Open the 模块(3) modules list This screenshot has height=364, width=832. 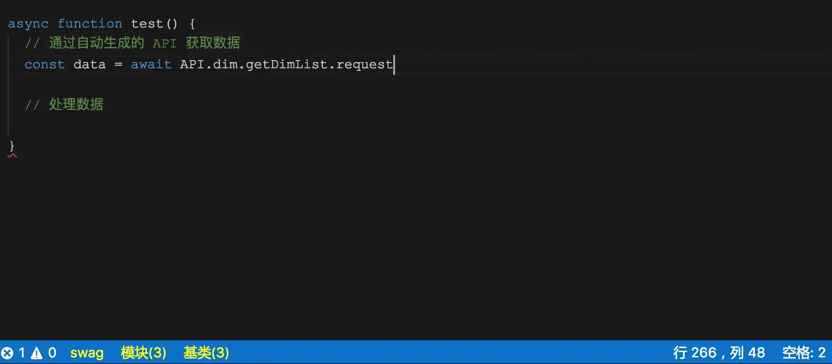[x=143, y=353]
